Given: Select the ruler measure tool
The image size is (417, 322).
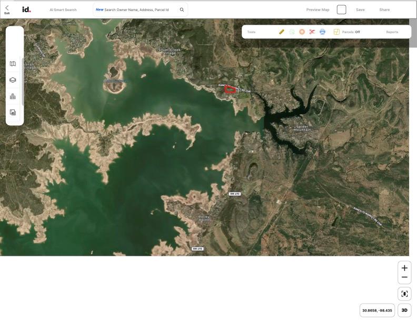Looking at the screenshot, I should pyautogui.click(x=282, y=32).
